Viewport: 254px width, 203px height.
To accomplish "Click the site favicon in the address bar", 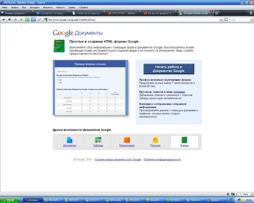I will point(45,20).
